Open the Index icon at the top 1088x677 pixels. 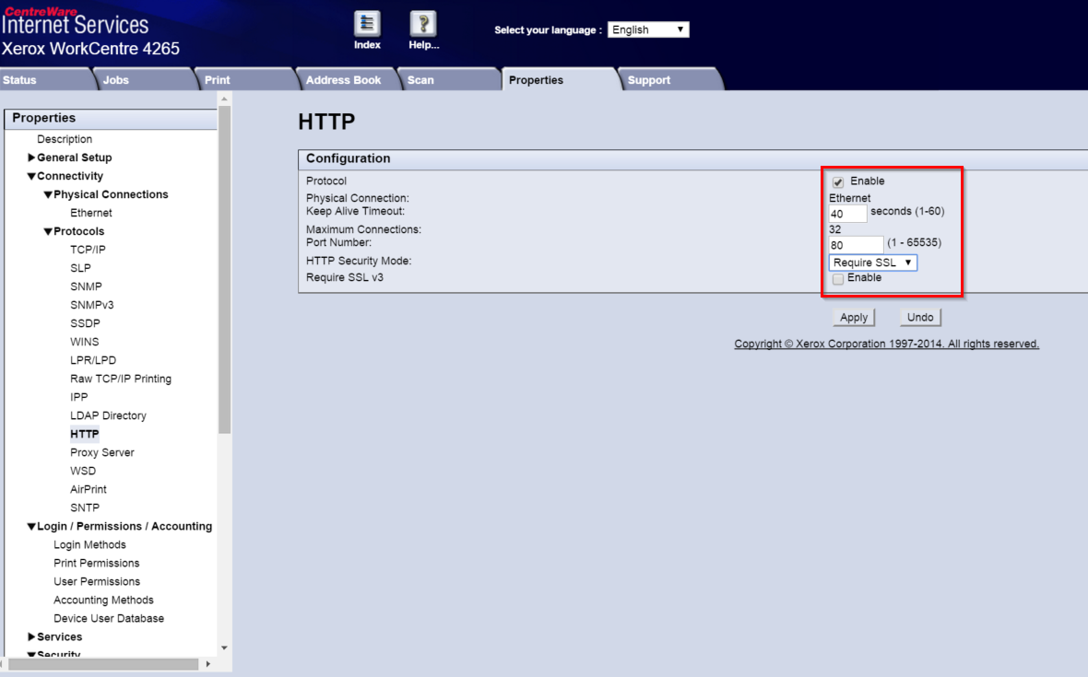click(367, 29)
